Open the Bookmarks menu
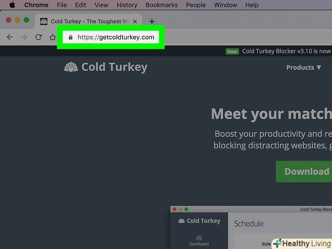The width and height of the screenshot is (332, 249). point(161,5)
